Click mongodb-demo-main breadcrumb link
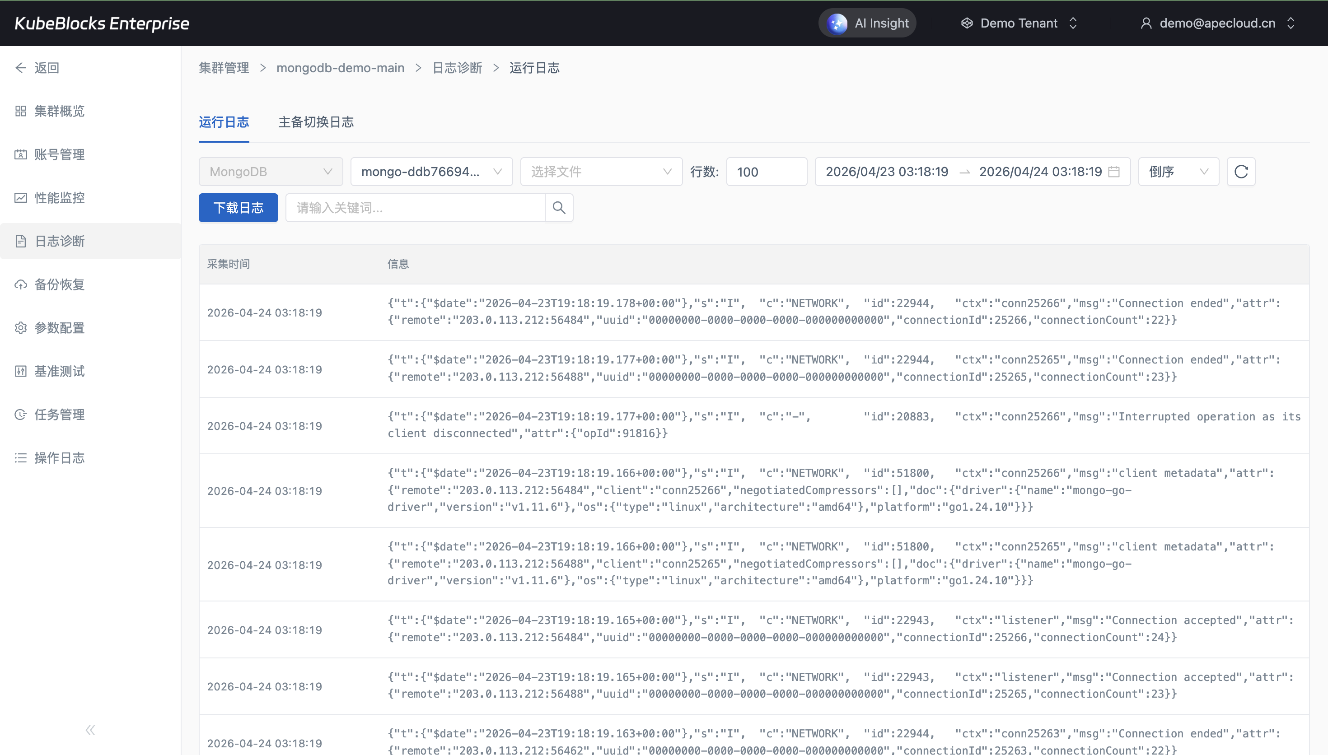Image resolution: width=1328 pixels, height=755 pixels. point(340,68)
